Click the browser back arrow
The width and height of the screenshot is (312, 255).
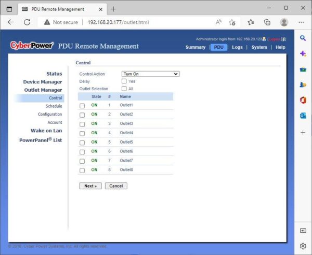pos(11,22)
